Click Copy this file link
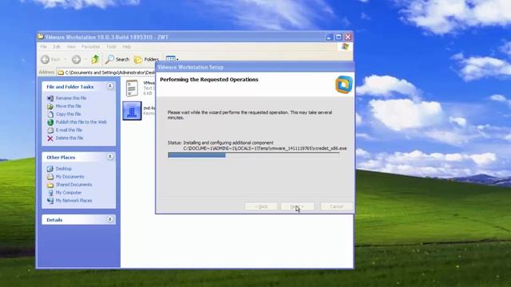Image resolution: width=511 pixels, height=287 pixels. click(x=68, y=114)
